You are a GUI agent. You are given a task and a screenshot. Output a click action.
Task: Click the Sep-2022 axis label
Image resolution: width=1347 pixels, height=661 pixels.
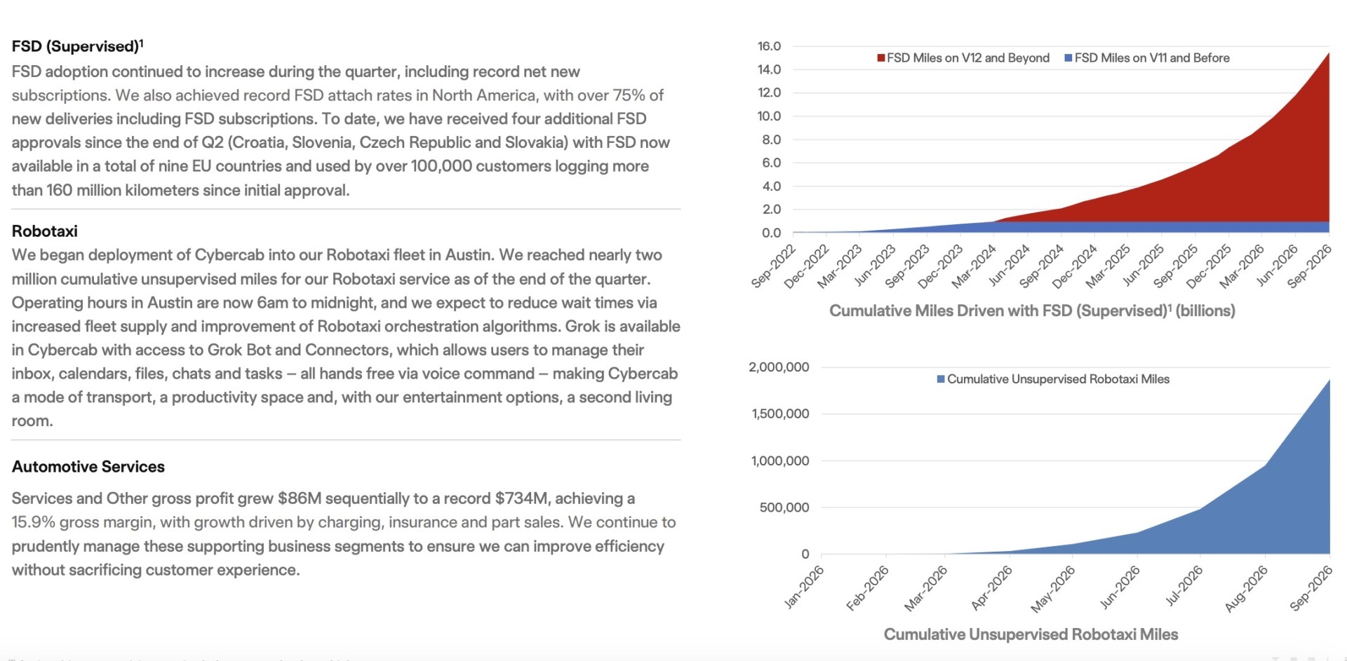[774, 266]
